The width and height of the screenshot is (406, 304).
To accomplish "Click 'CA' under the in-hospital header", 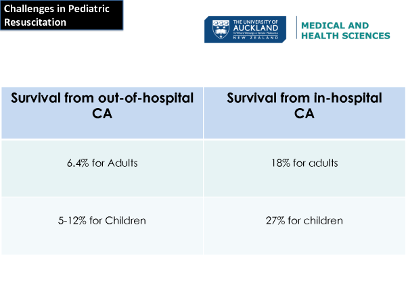I will tap(304, 114).
